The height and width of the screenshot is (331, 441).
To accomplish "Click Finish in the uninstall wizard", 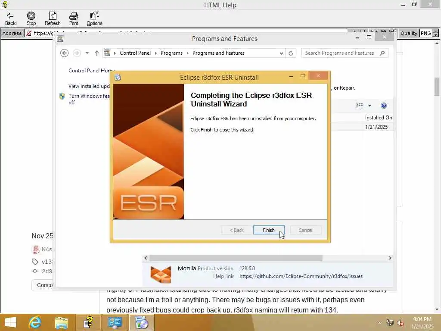I will coord(269,230).
